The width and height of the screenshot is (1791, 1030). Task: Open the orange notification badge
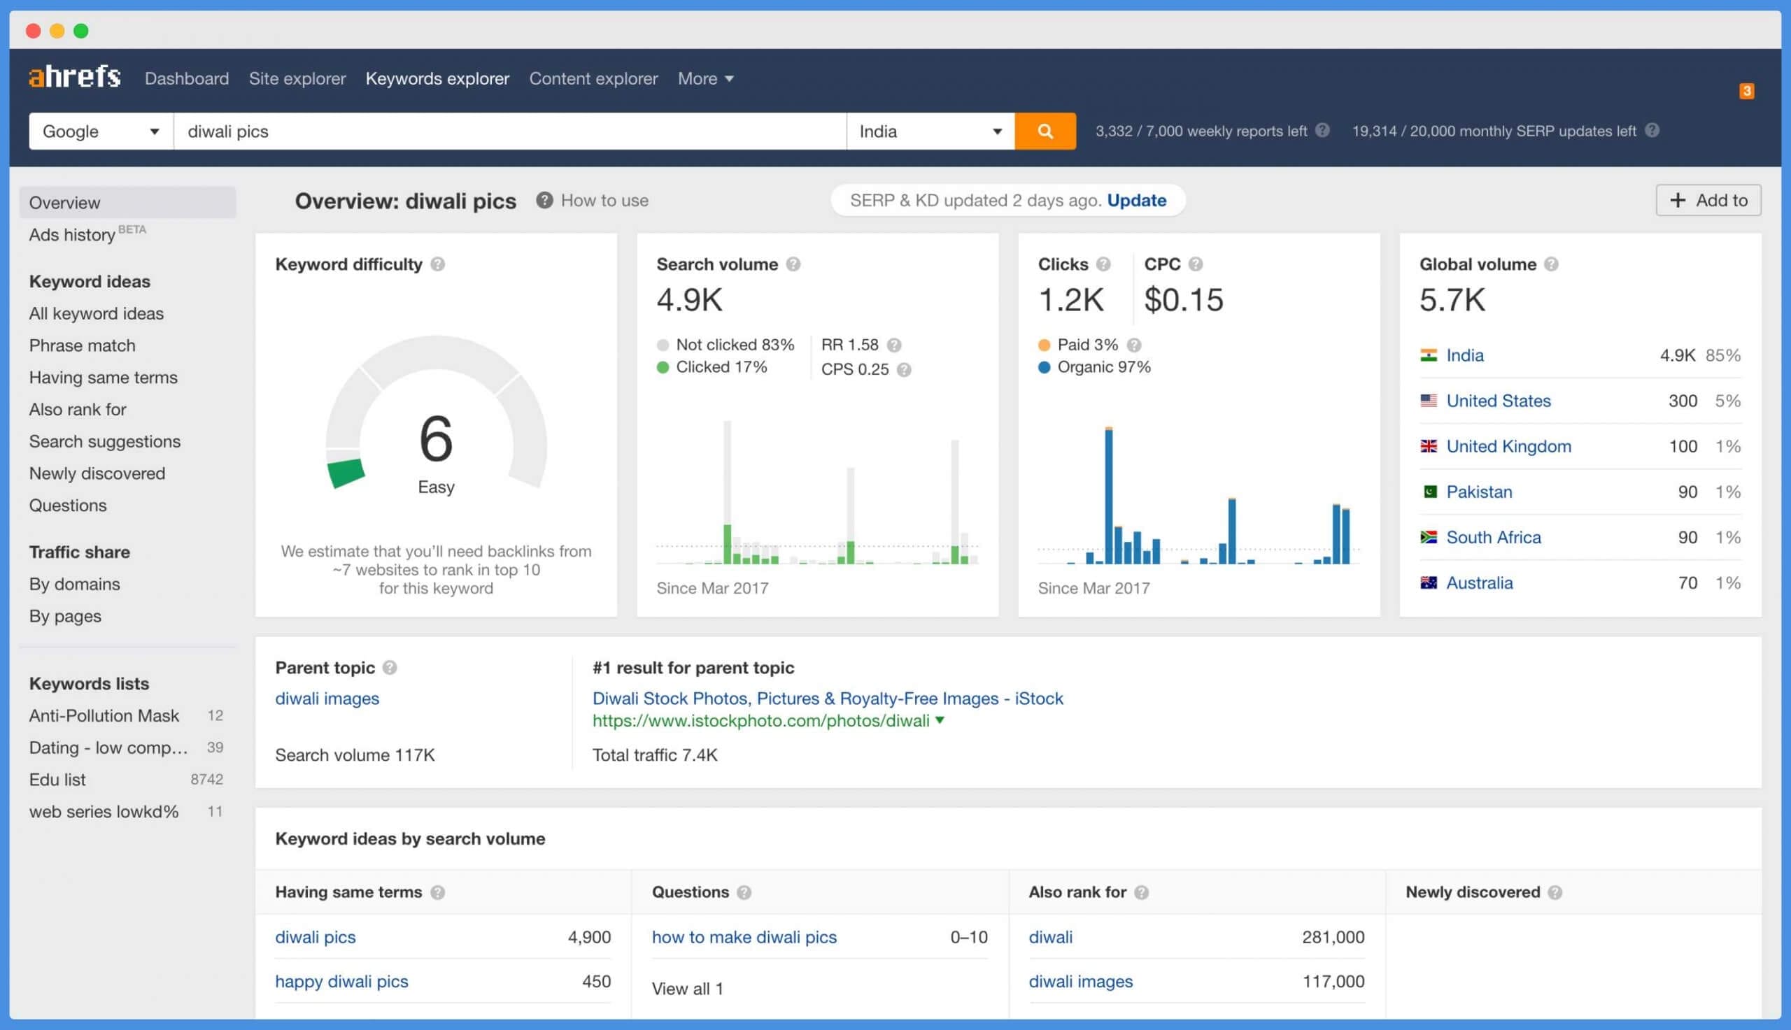point(1746,90)
